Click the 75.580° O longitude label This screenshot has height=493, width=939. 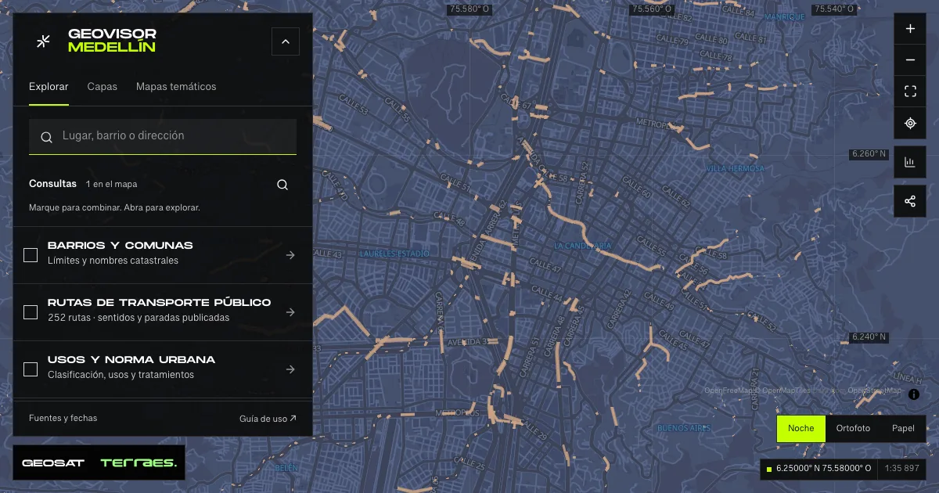469,9
